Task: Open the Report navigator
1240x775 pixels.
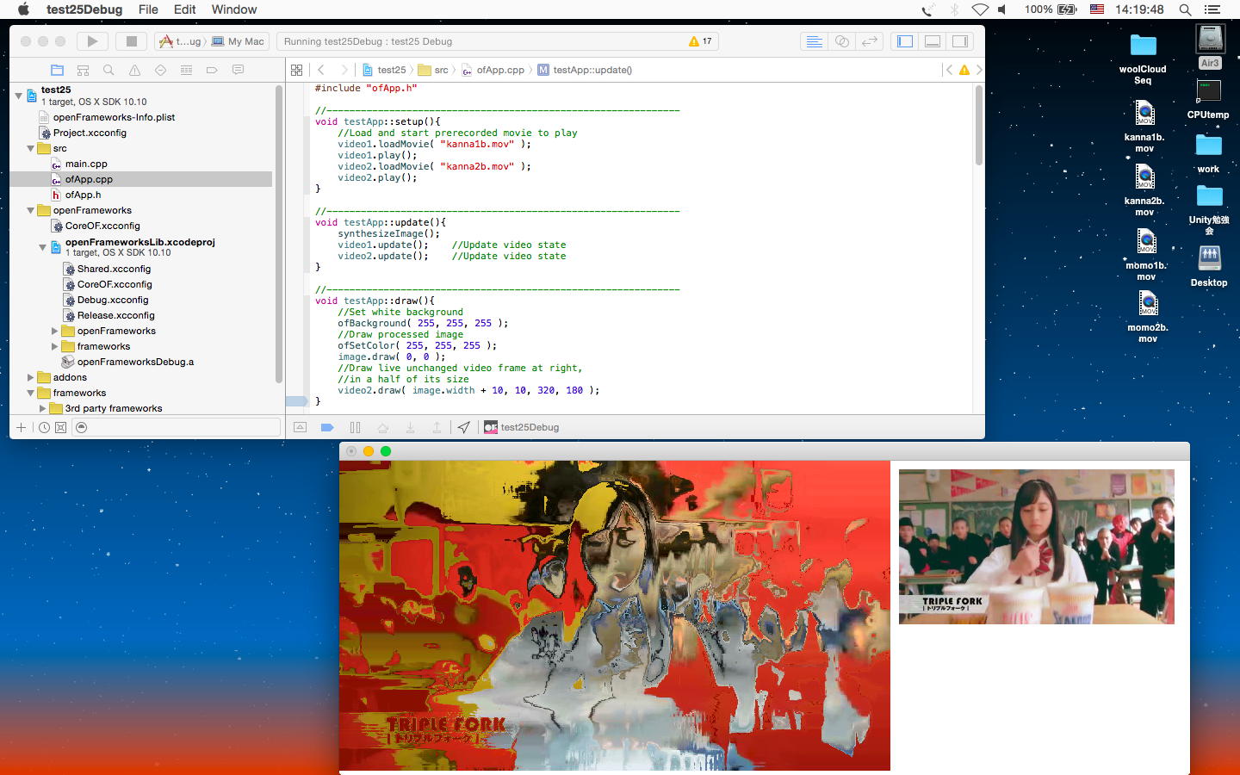Action: (x=238, y=70)
